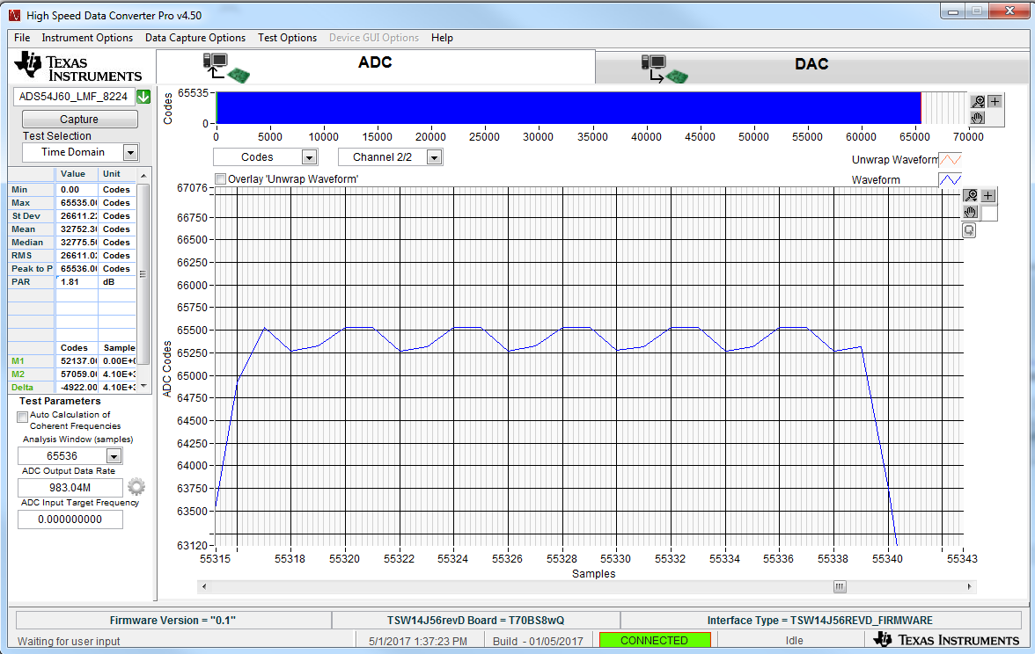
Task: Click the zoom tool on the overview Codes graph
Action: (979, 102)
